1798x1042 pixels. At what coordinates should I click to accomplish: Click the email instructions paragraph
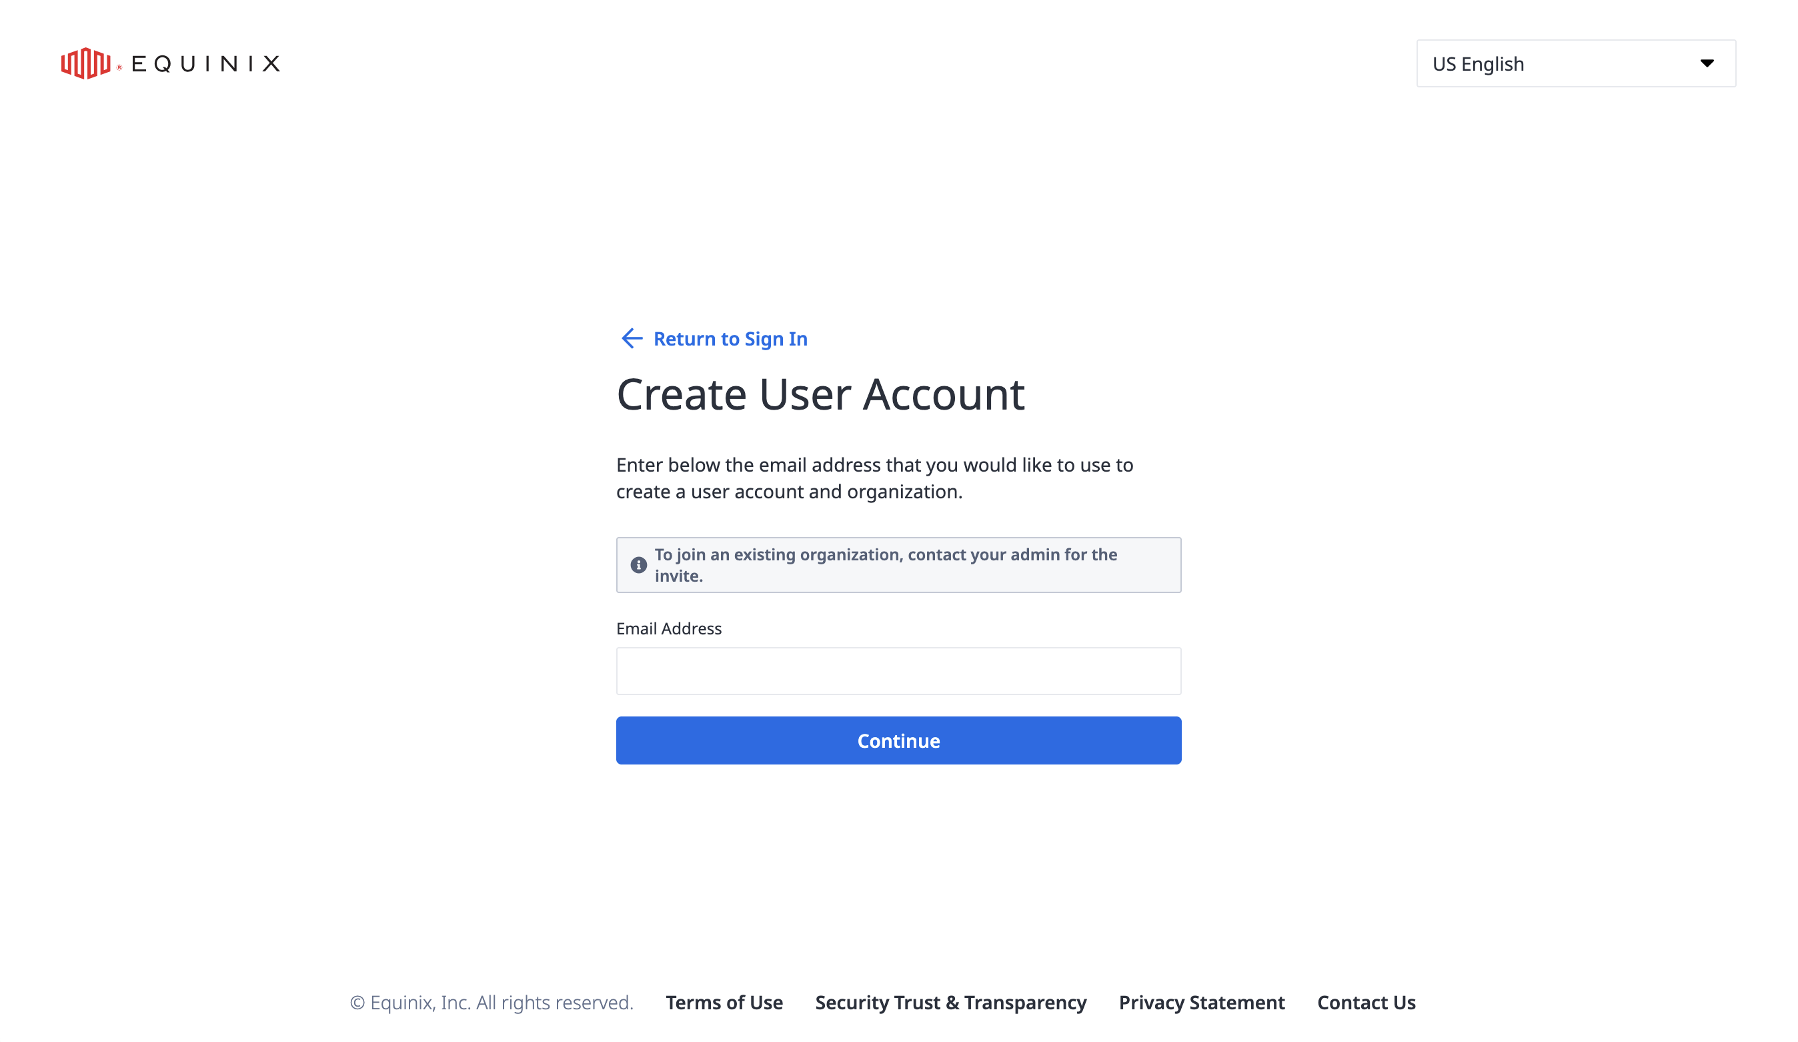coord(874,478)
